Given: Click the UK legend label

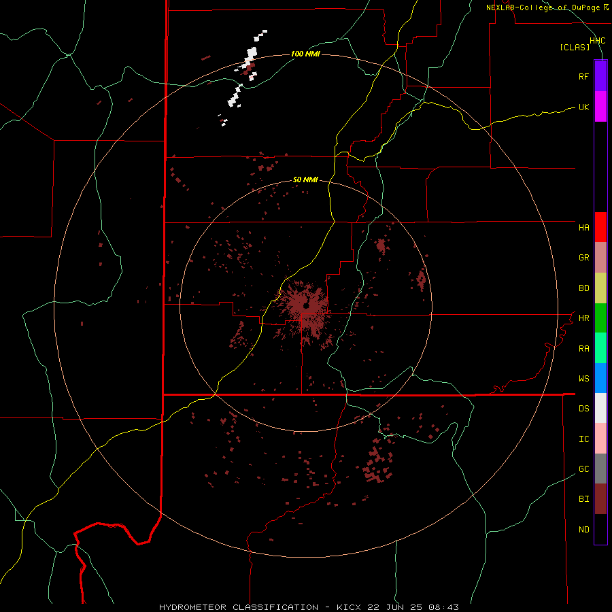Looking at the screenshot, I should 583,107.
